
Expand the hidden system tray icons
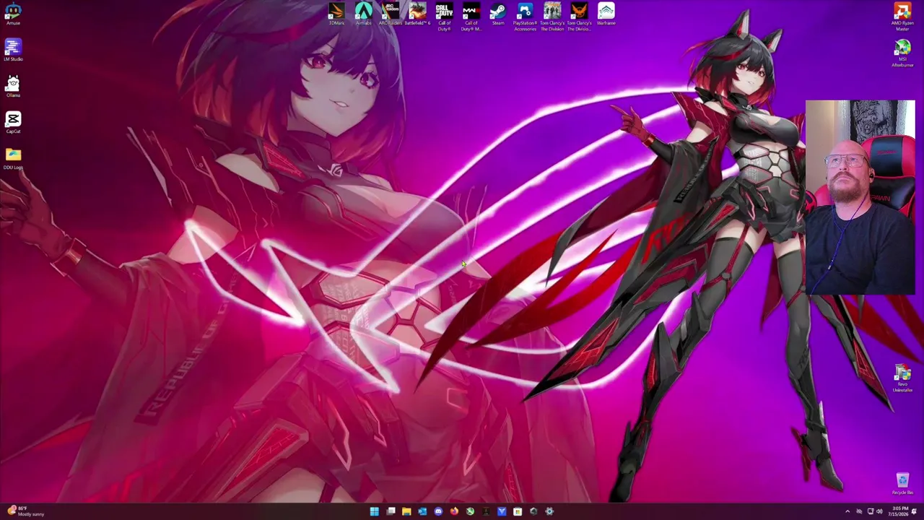tap(847, 511)
